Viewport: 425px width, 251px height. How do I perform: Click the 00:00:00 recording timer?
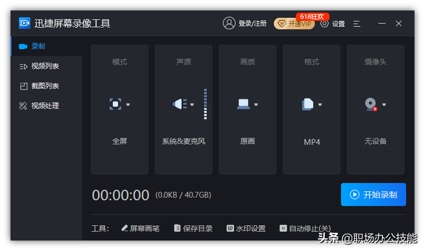(x=121, y=195)
